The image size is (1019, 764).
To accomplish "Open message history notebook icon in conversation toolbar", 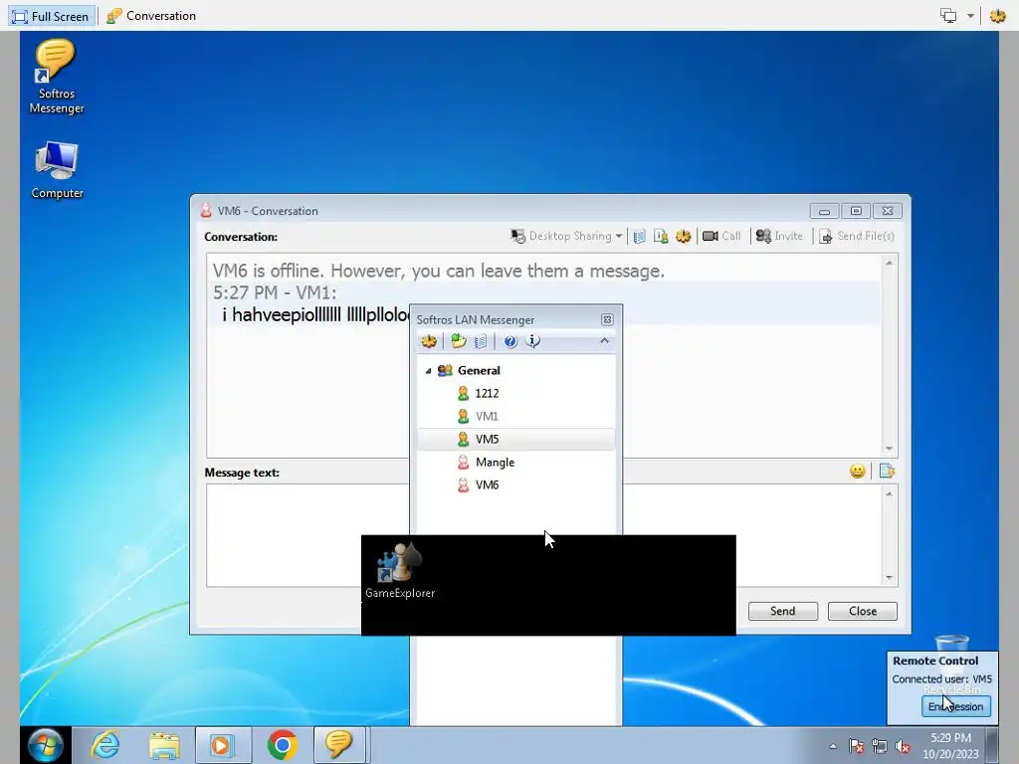I will 640,237.
